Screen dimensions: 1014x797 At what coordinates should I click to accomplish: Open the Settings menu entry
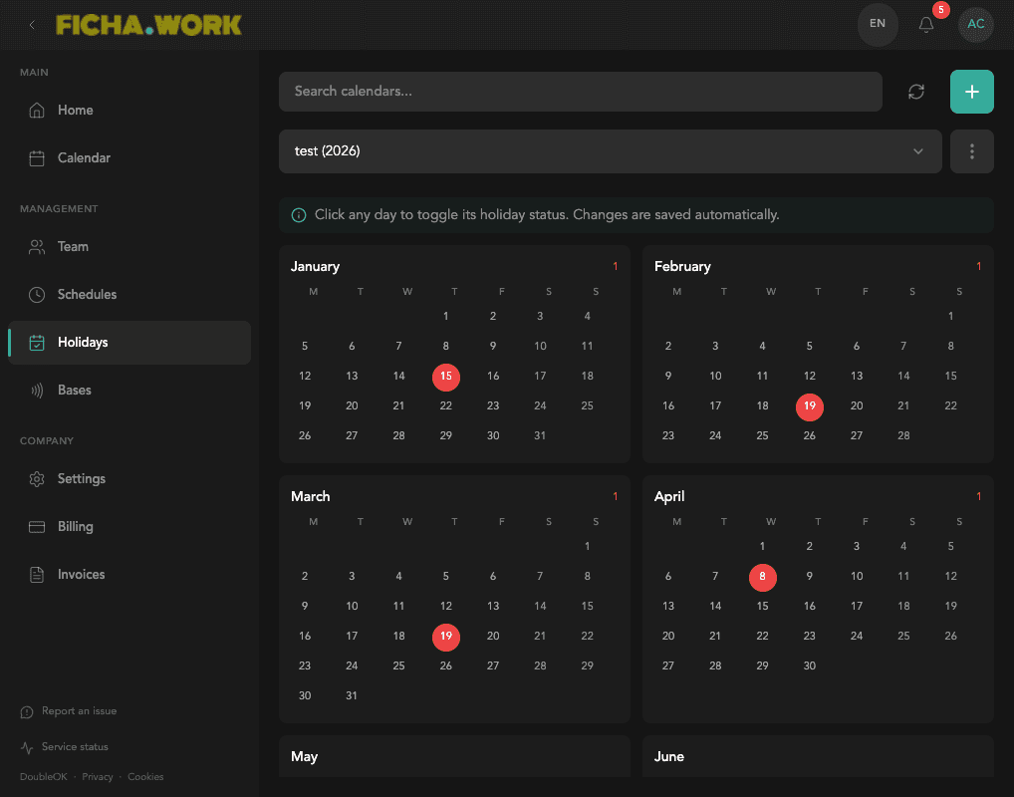[129, 479]
